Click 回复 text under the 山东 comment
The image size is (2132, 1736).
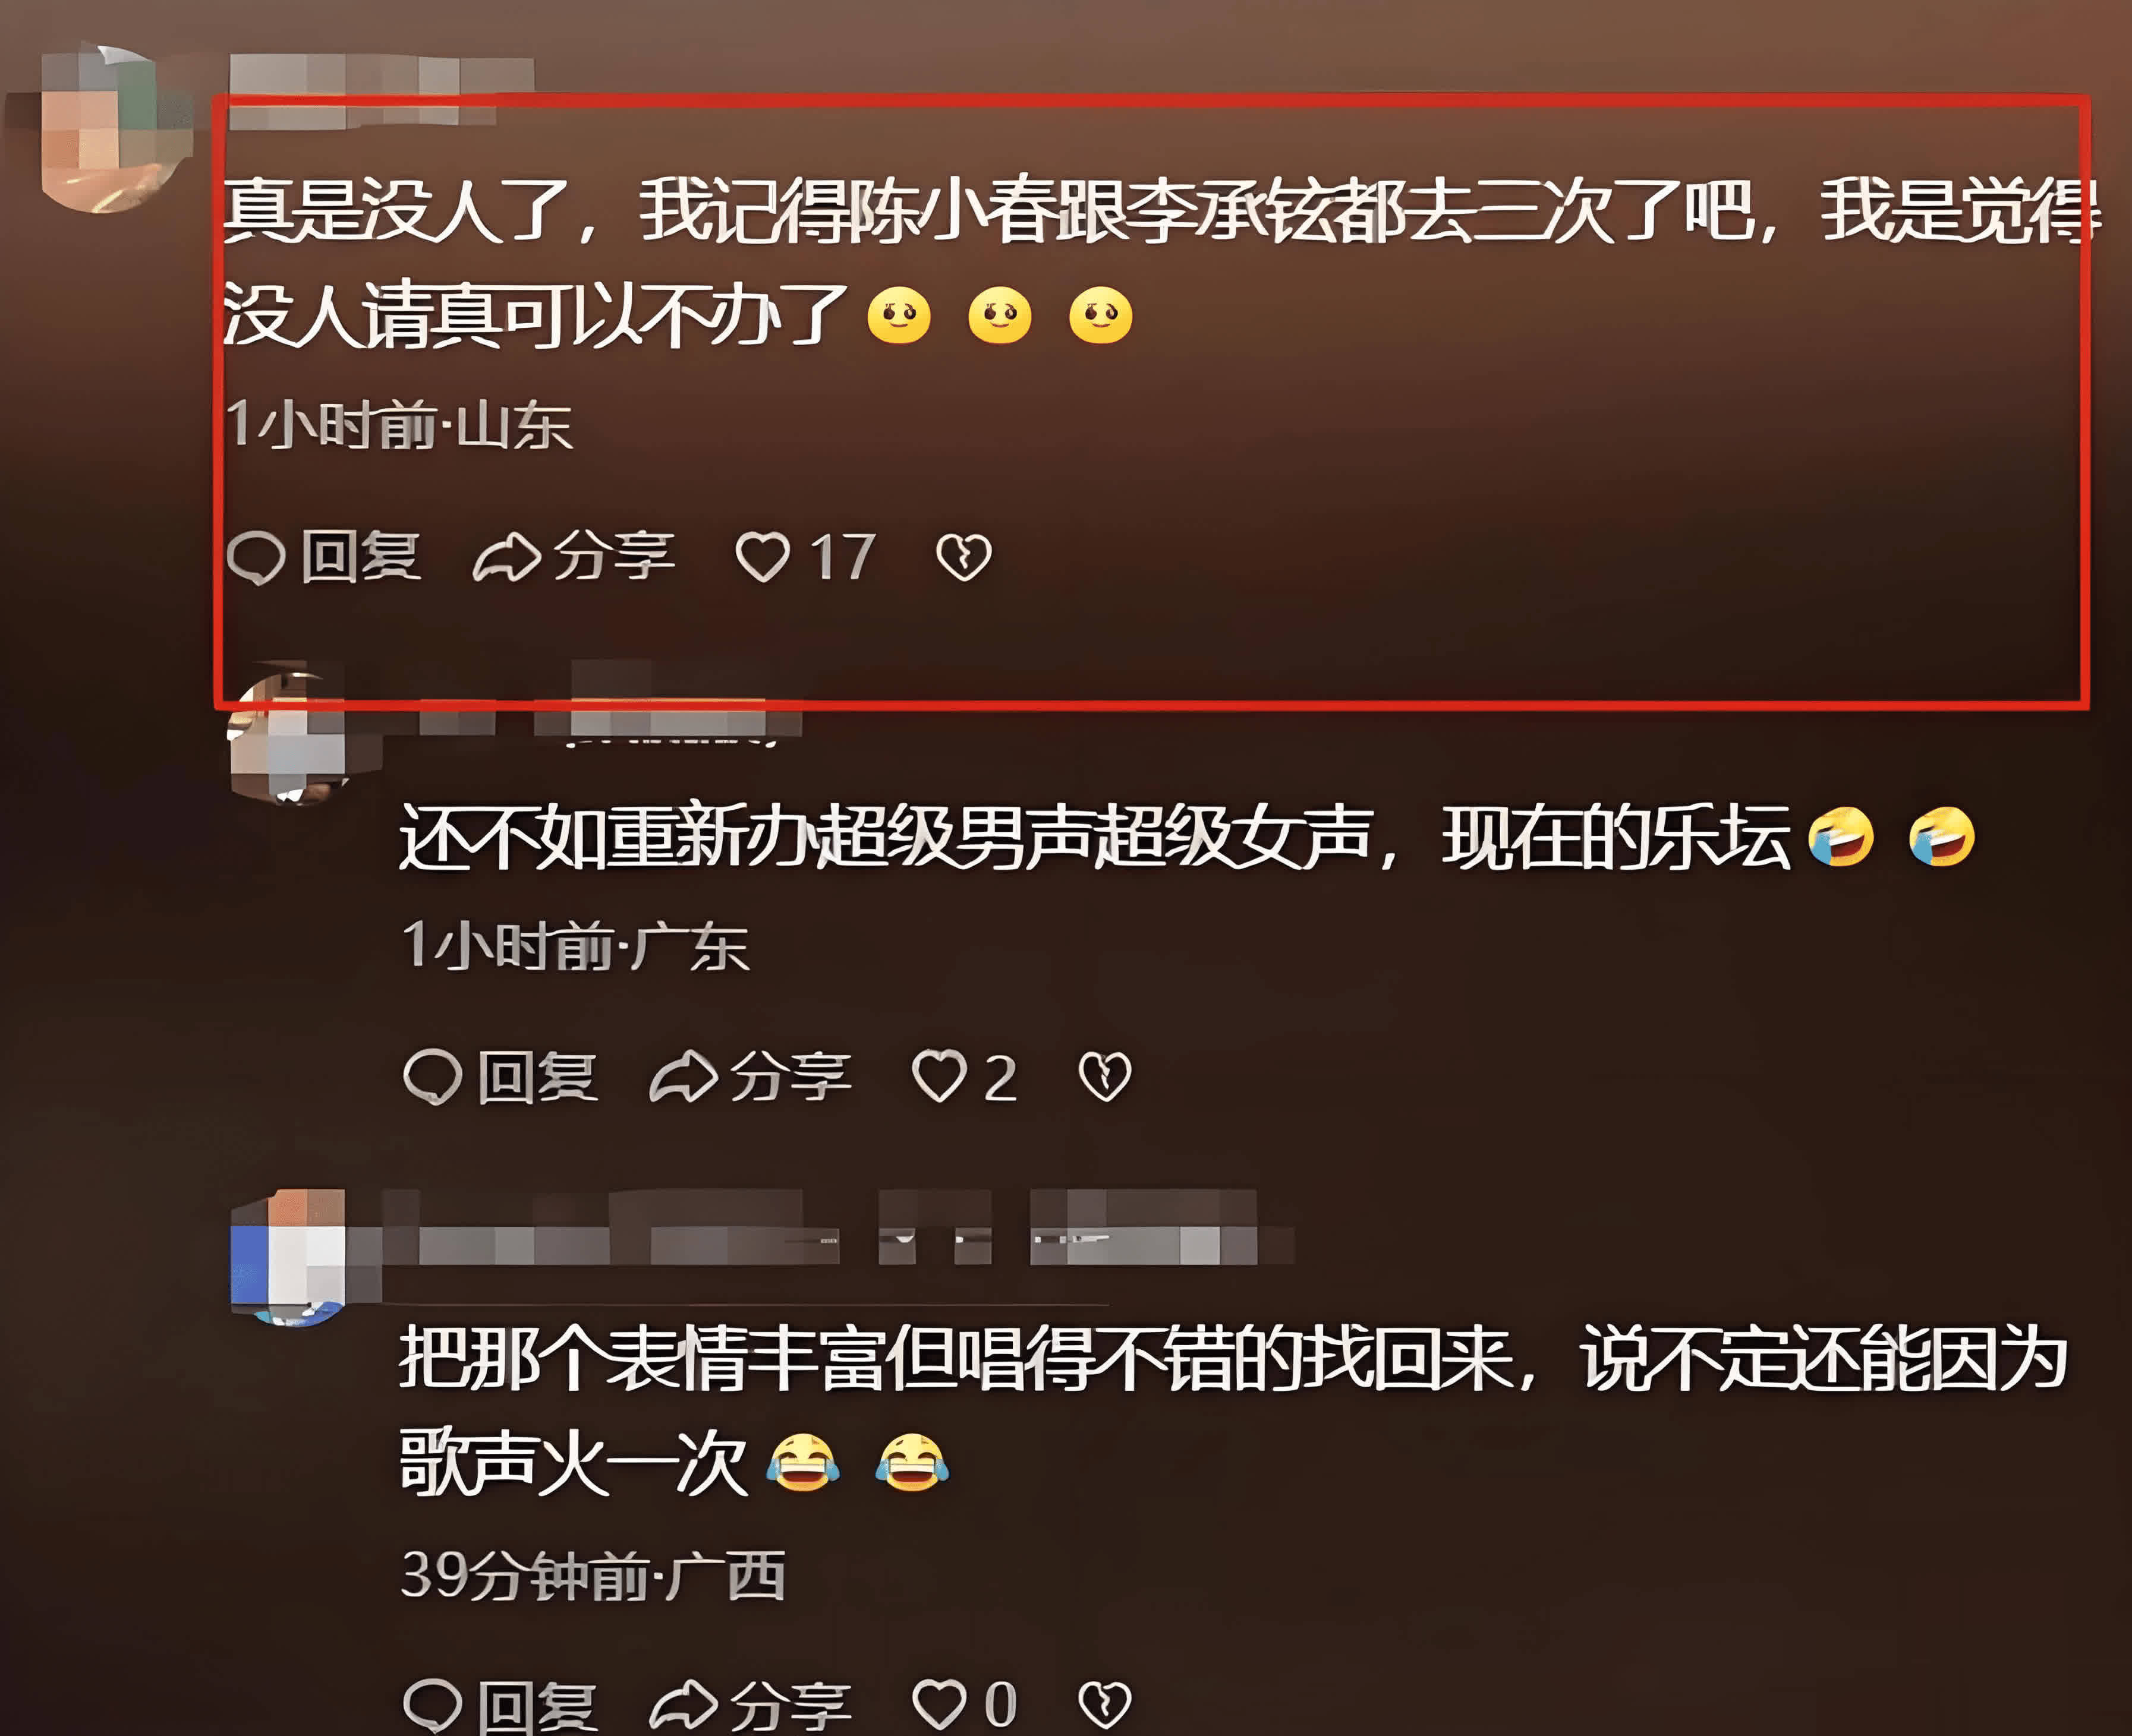click(x=361, y=557)
